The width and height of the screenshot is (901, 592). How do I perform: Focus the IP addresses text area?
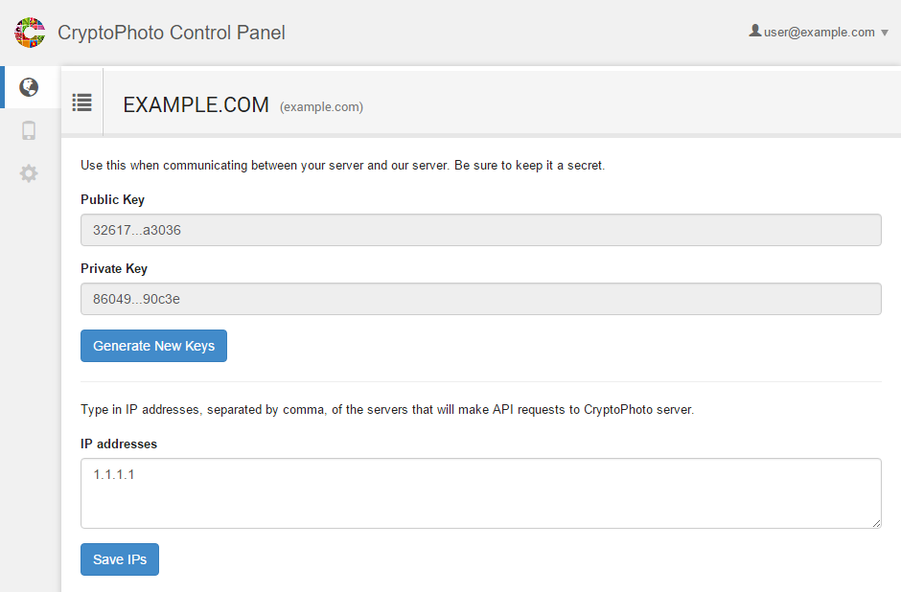(x=481, y=493)
